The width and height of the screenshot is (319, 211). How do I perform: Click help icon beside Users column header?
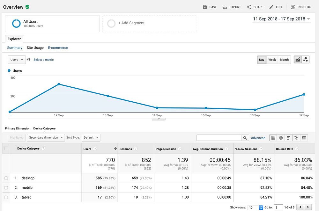click(x=95, y=149)
